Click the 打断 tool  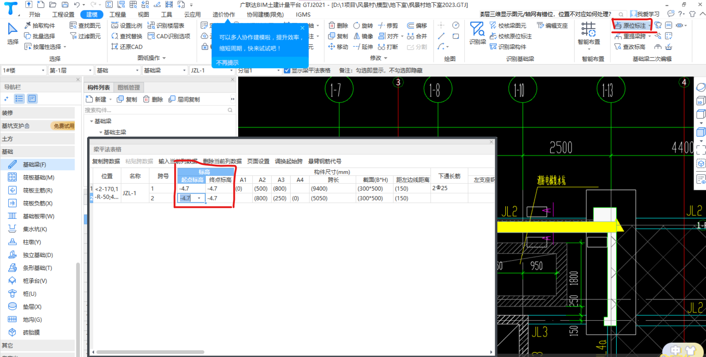click(x=388, y=47)
